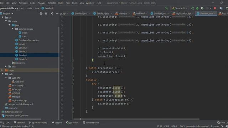The image size is (228, 128).
Task: Open the Tools menu
Action: click(x=74, y=3)
